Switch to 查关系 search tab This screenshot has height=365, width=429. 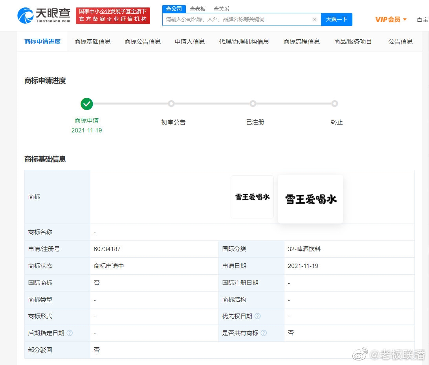point(221,9)
